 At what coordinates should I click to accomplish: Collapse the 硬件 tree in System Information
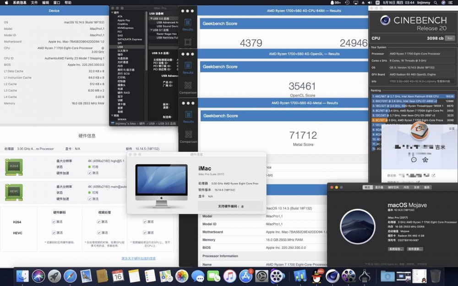[112, 13]
